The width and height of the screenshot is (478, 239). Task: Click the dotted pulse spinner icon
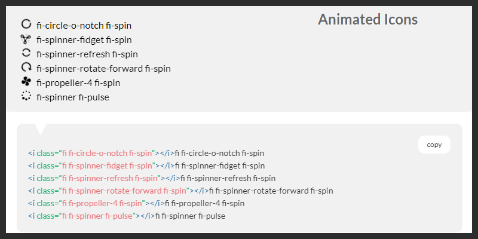click(26, 96)
